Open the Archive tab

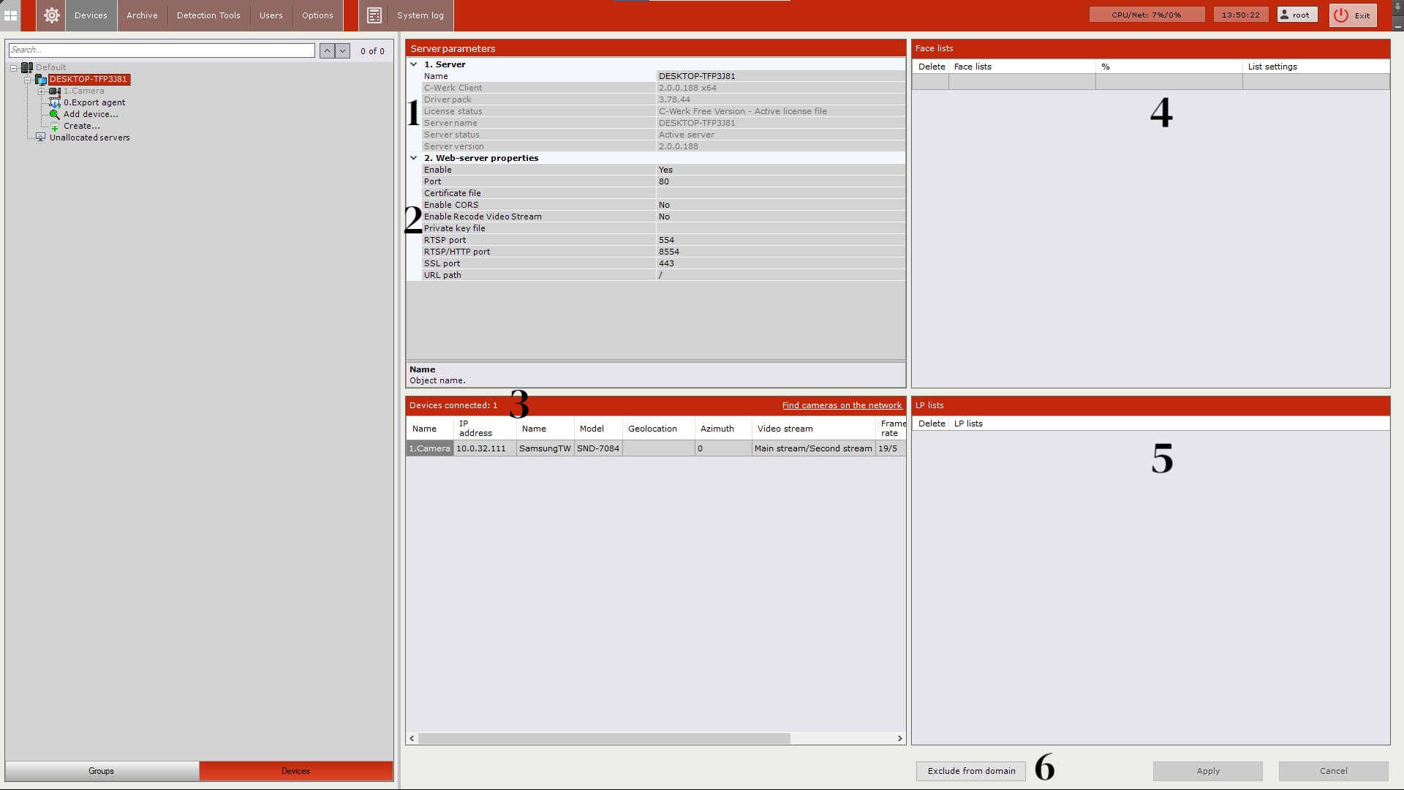tap(142, 15)
